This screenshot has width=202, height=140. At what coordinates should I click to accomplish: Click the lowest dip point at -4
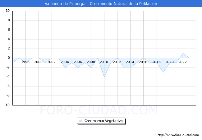(104, 77)
